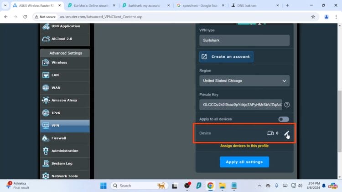Expand the Region dropdown

click(244, 81)
